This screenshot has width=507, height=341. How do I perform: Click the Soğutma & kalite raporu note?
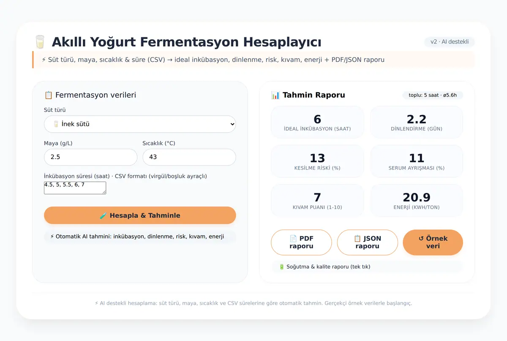click(367, 267)
